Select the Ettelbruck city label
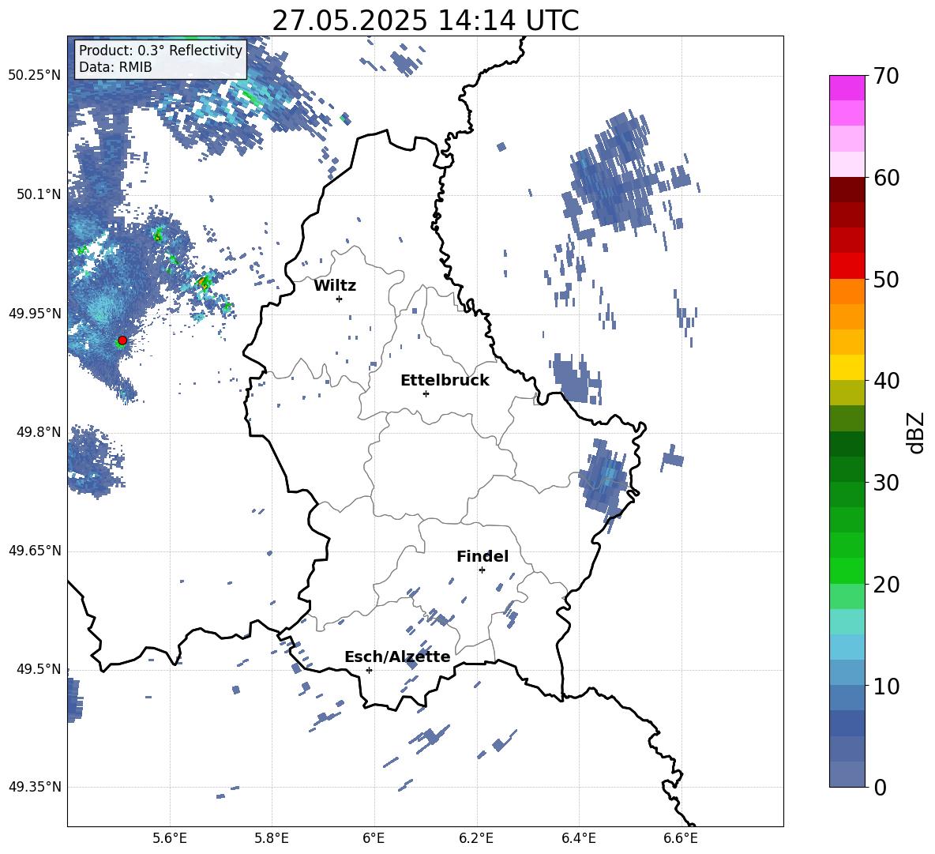 click(x=445, y=381)
